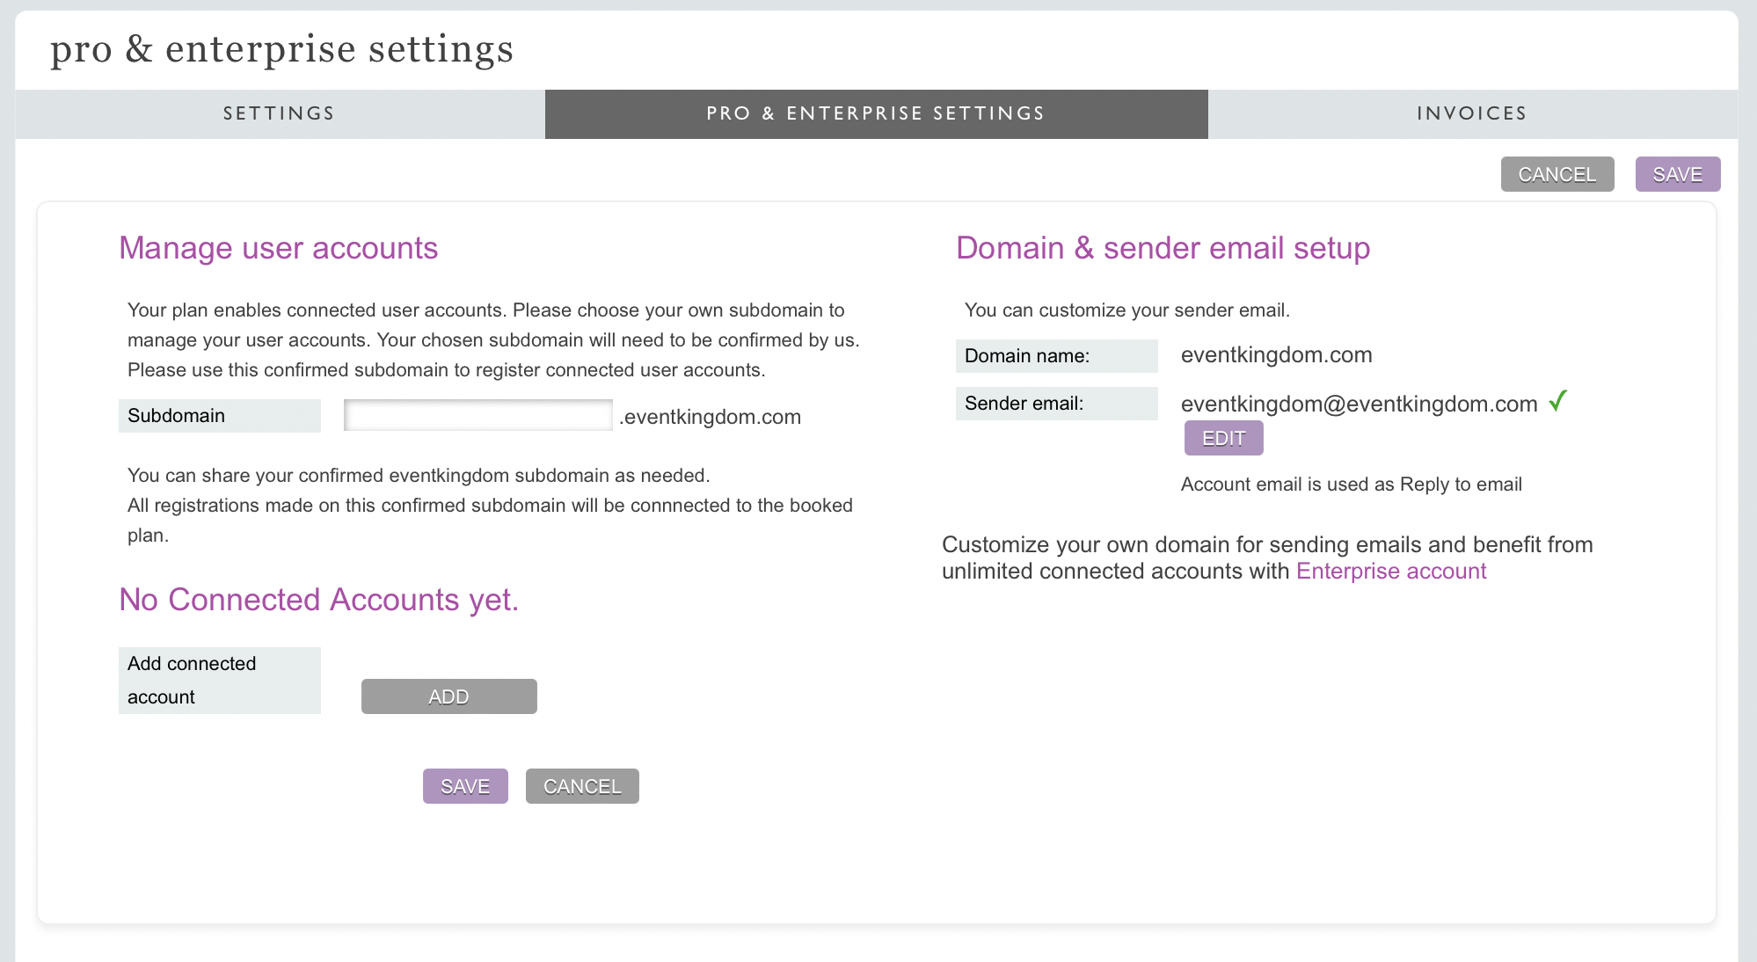The height and width of the screenshot is (962, 1757).
Task: Click Save below the Add button
Action: coord(465,786)
